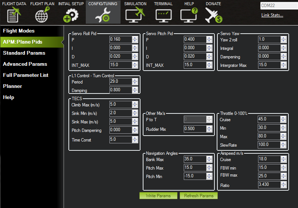Increase Servo Roll P value stepper
Viewport: 298px width, 208px height.
click(x=135, y=38)
